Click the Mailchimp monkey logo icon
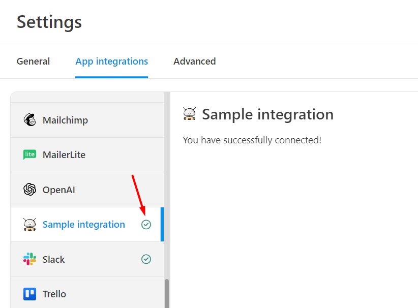Viewport: 418px width, 308px height. click(x=30, y=120)
